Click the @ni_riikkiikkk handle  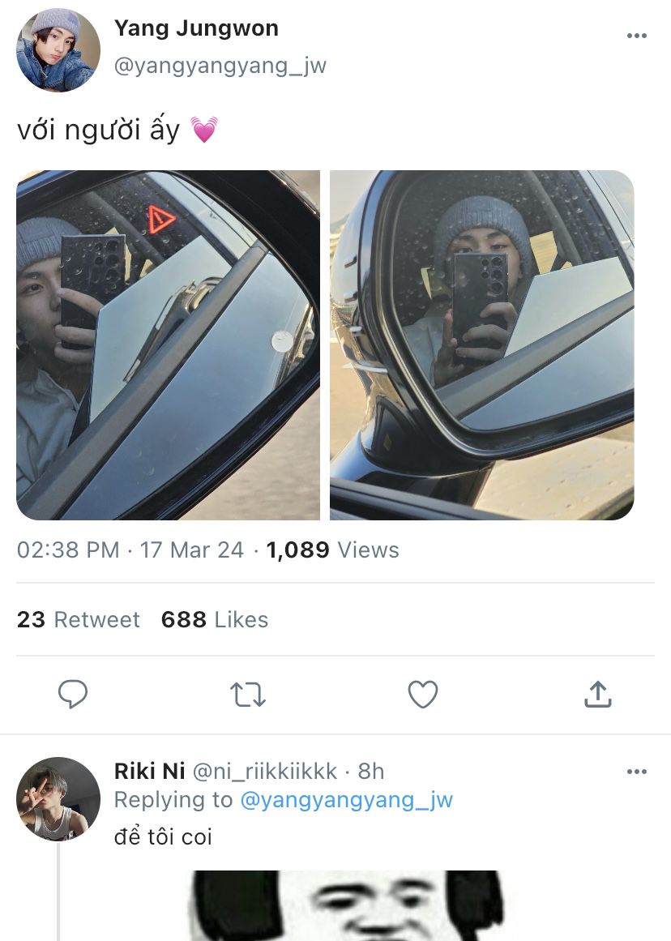[x=264, y=771]
